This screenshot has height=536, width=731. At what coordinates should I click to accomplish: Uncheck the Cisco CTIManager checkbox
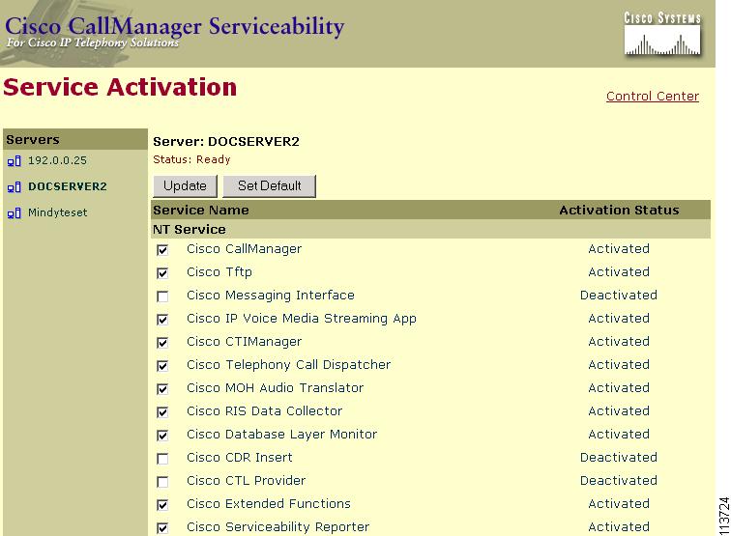pyautogui.click(x=162, y=343)
